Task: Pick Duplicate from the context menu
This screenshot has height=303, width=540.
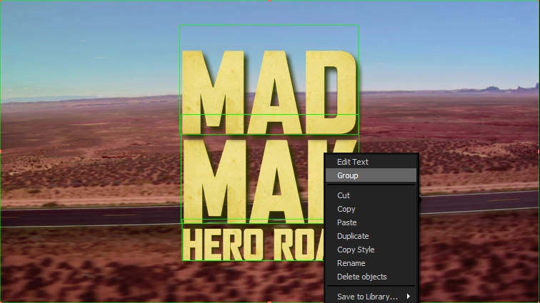Action: tap(353, 236)
